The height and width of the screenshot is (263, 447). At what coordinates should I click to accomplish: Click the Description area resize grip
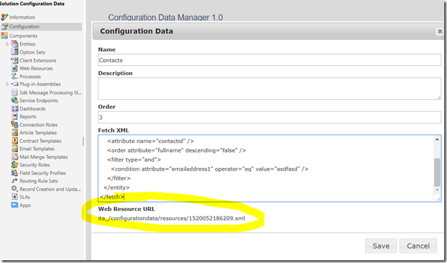439,97
